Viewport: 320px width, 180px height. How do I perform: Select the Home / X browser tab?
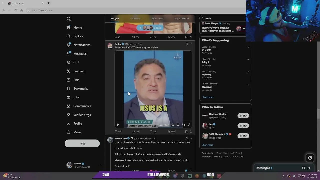pyautogui.click(x=25, y=3)
